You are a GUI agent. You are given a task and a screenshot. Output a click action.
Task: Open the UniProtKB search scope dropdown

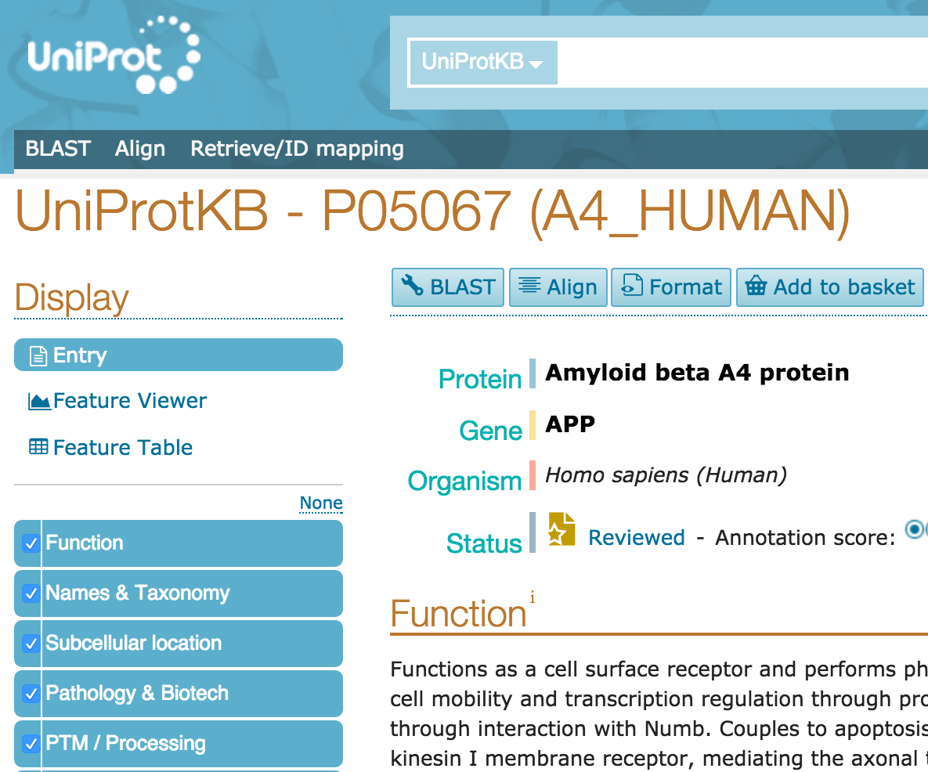coord(482,63)
